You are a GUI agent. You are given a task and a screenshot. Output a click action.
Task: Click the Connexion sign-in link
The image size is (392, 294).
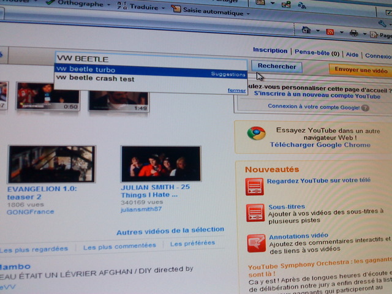pos(379,56)
